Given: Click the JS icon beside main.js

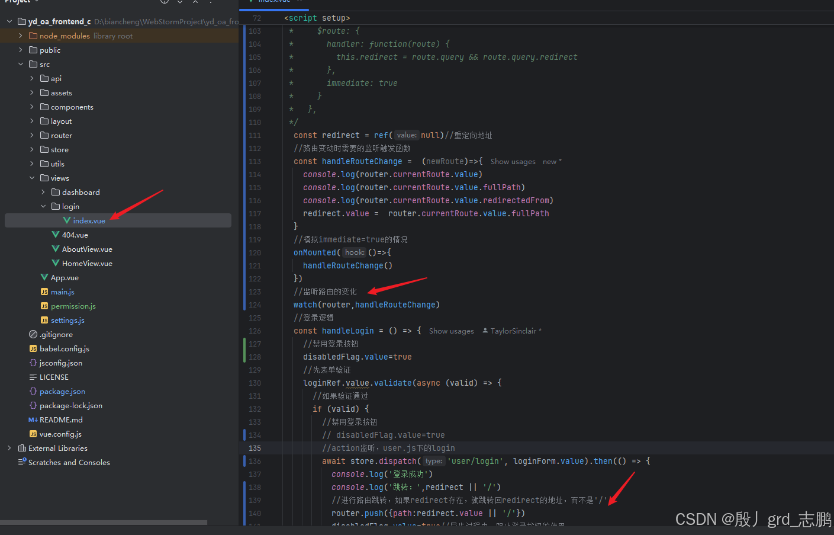Looking at the screenshot, I should click(44, 292).
